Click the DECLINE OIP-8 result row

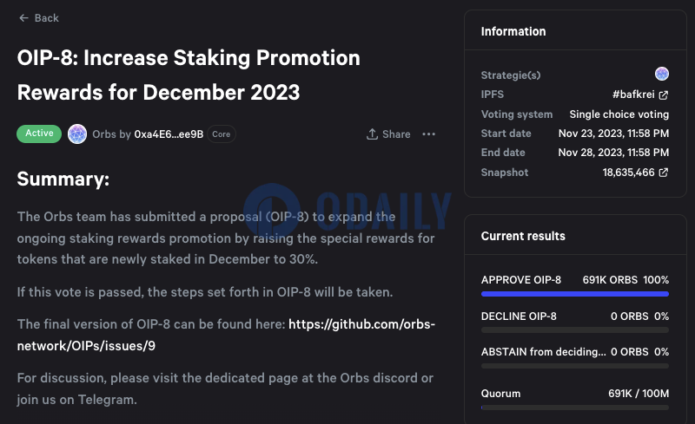coord(575,323)
